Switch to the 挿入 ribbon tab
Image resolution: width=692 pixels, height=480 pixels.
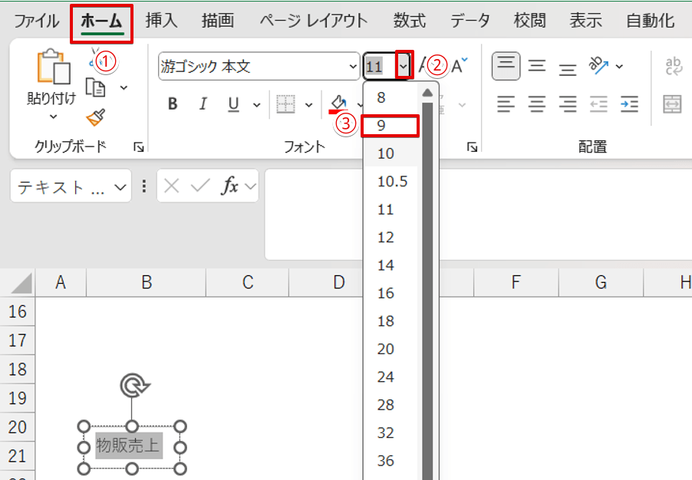pyautogui.click(x=162, y=21)
